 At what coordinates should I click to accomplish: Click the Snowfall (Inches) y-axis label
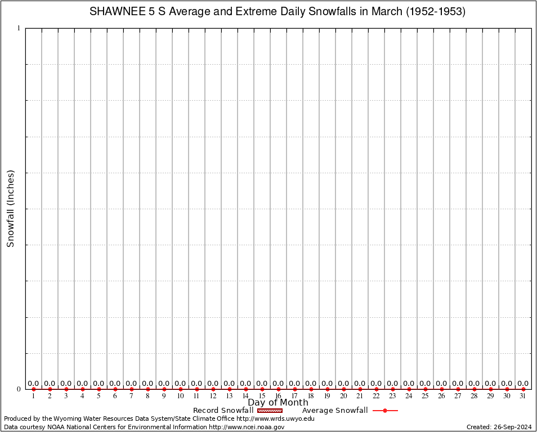click(10, 209)
